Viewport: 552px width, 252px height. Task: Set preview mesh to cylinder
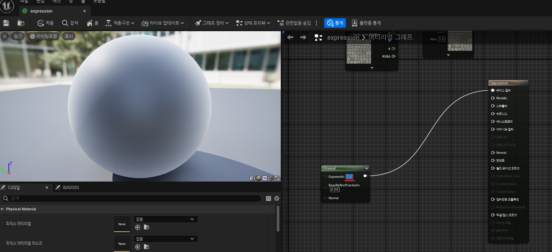[x=253, y=178]
